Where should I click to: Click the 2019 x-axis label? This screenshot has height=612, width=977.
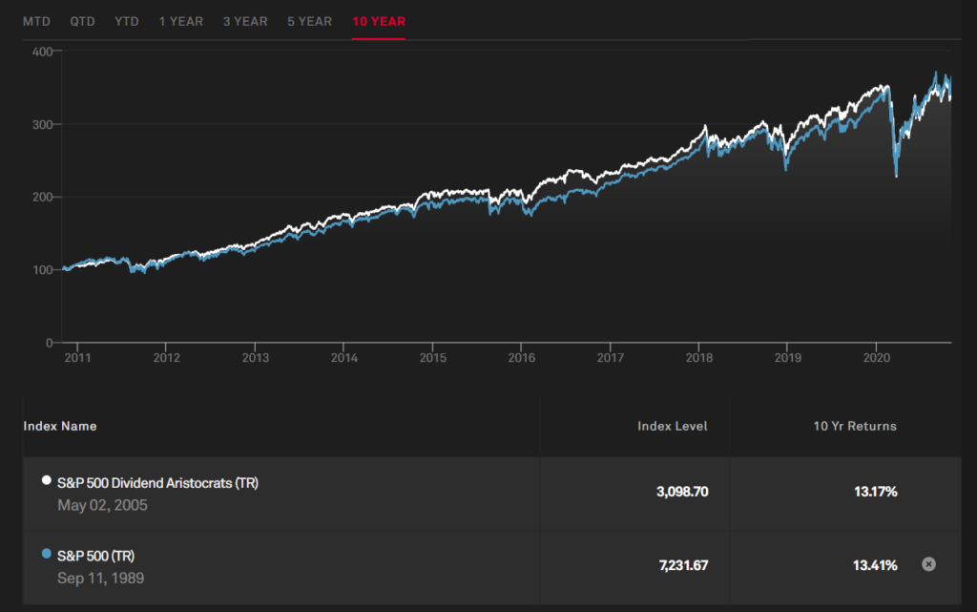click(788, 358)
